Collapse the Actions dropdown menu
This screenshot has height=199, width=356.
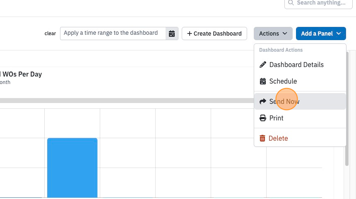pos(273,34)
